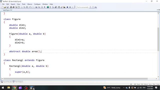Open the Replace toolbar icon
The height and width of the screenshot is (90, 160).
61,7
